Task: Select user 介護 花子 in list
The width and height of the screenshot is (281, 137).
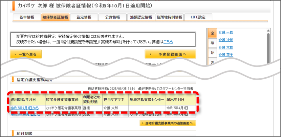Action: [226, 55]
